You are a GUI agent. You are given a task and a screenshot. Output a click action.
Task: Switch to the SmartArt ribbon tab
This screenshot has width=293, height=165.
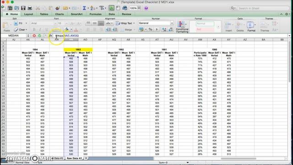tap(76, 14)
